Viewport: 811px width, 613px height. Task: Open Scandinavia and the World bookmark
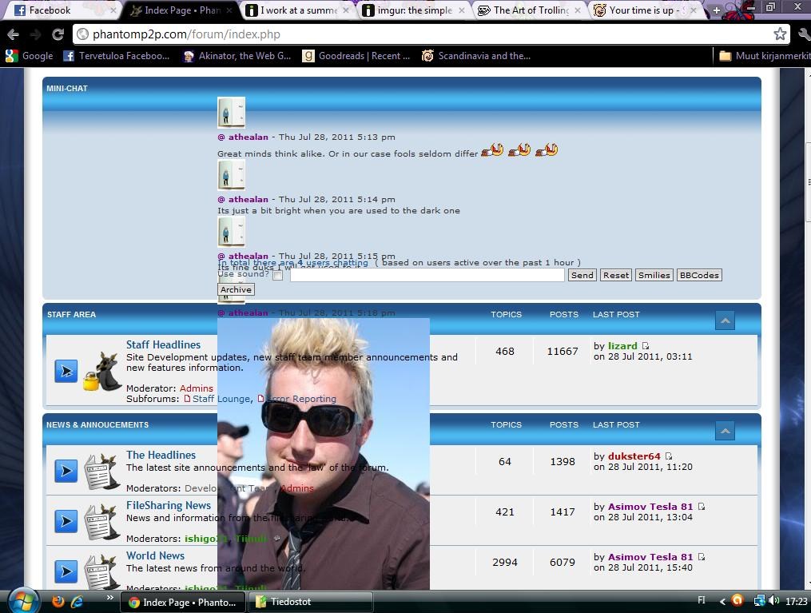tap(476, 56)
